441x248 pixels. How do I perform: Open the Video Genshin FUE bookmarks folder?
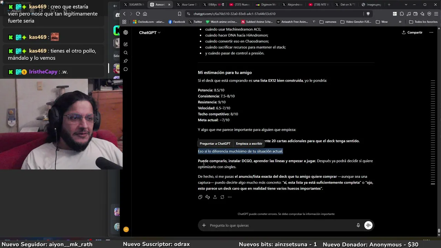tap(356, 22)
